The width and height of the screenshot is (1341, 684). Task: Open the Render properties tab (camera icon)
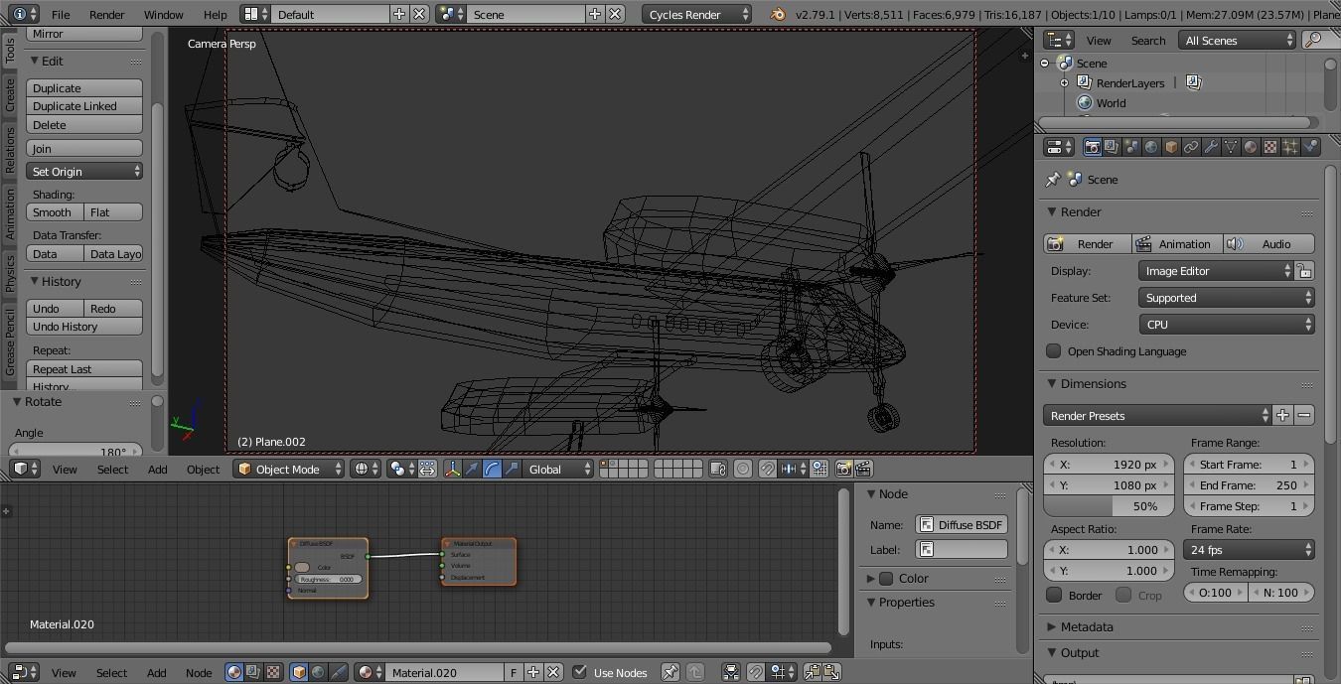tap(1092, 147)
